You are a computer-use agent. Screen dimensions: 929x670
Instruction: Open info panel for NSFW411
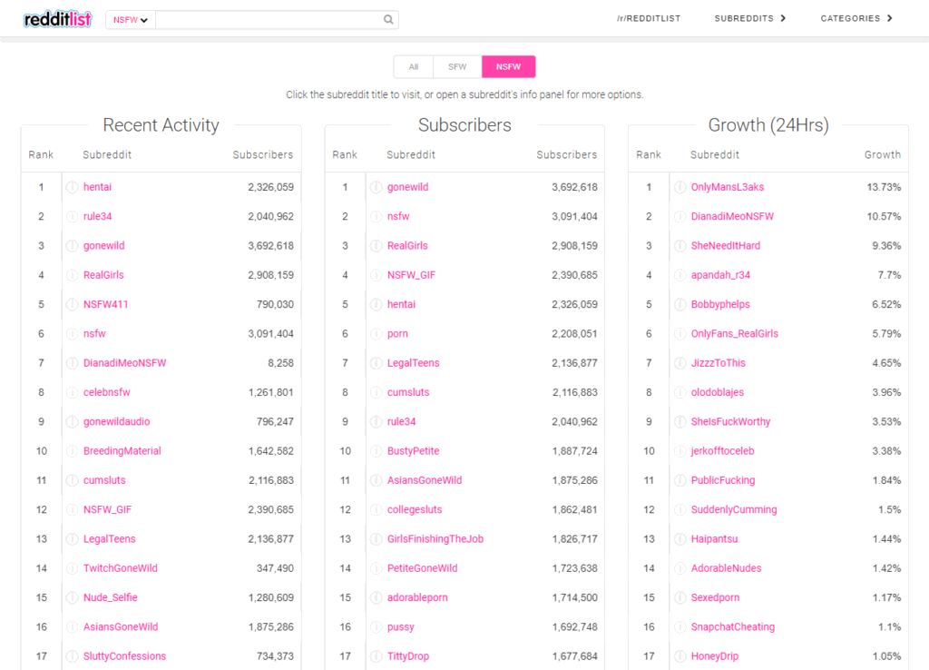73,305
